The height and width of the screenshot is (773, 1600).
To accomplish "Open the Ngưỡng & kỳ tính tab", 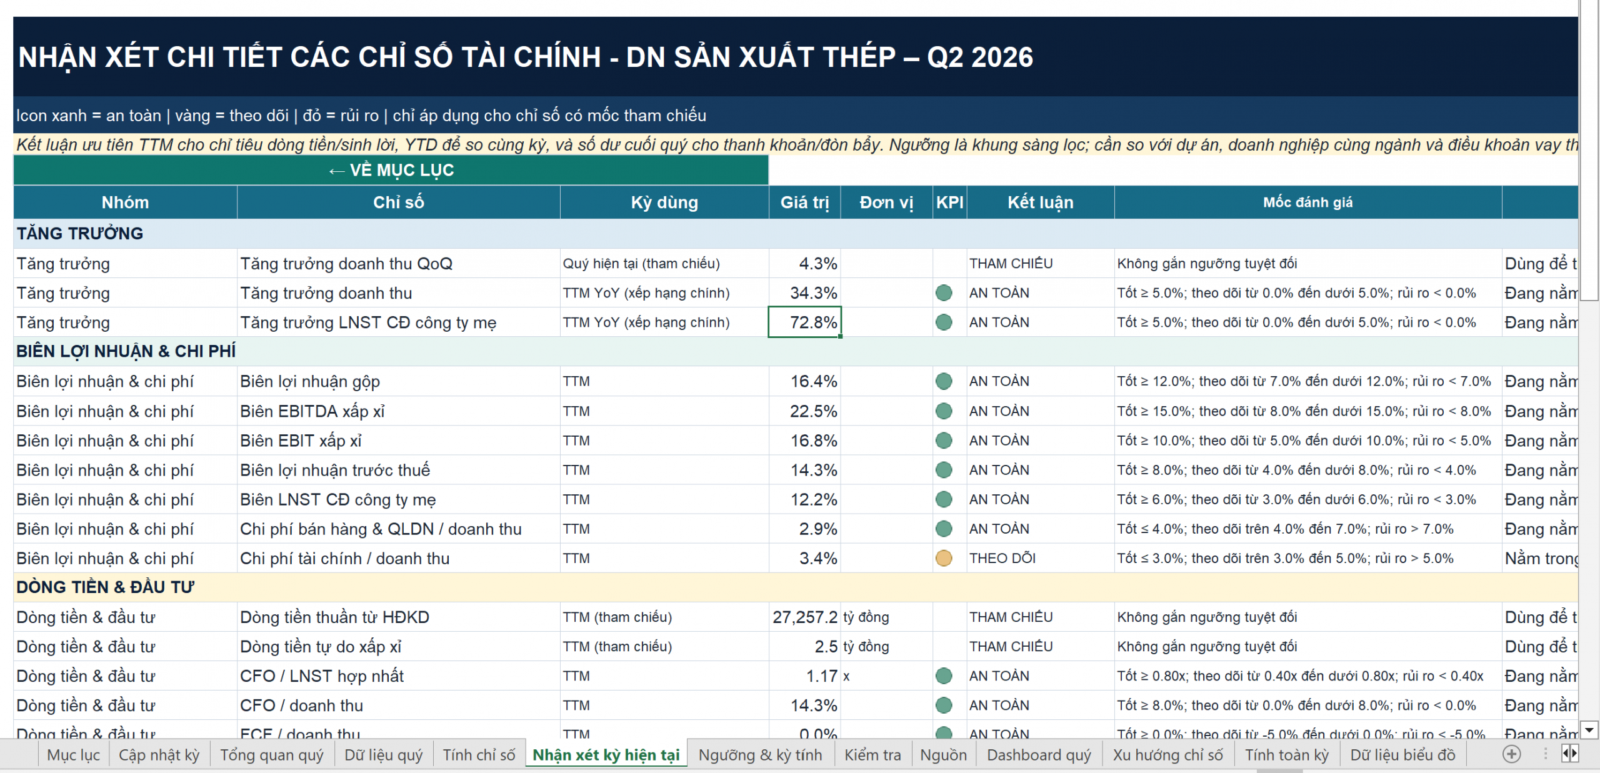I will (760, 755).
